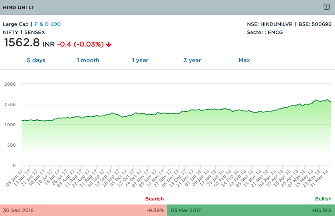Click the 05 Mar 18 x-axis date

[245, 178]
